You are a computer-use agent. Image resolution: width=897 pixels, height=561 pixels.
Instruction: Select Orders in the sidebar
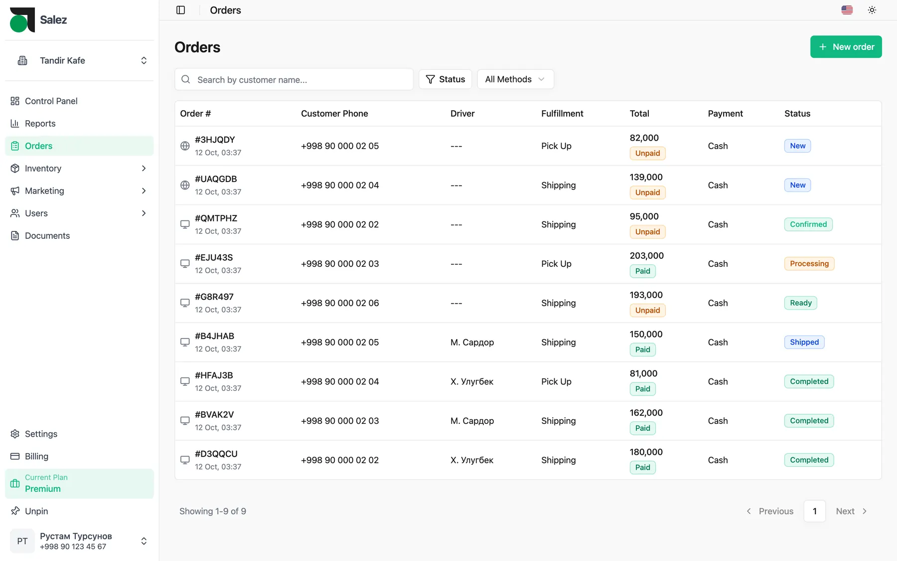[x=80, y=146]
